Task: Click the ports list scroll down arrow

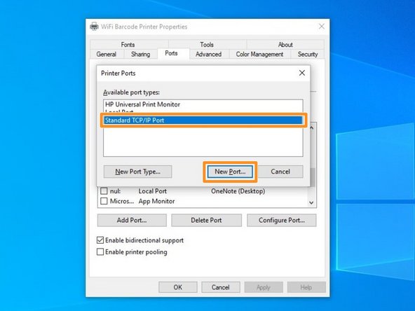Action: tap(311, 202)
